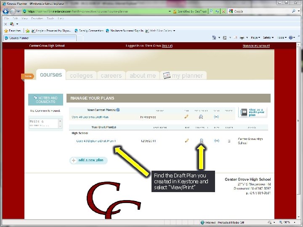Click the compatibility view icon
The image size is (303, 227).
(x=211, y=11)
